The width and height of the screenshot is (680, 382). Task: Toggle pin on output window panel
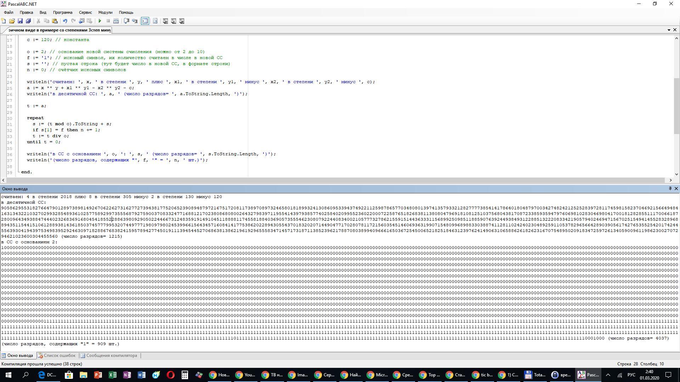pyautogui.click(x=670, y=189)
